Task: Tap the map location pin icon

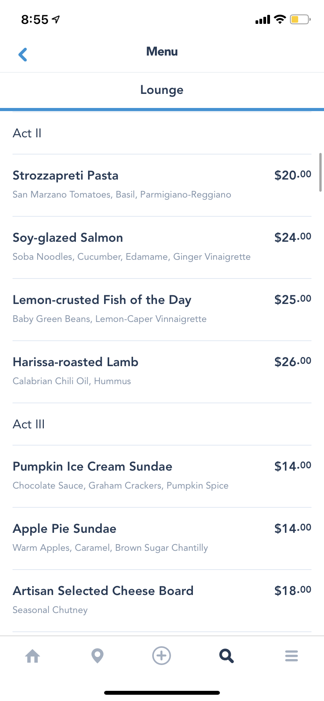Action: click(97, 656)
